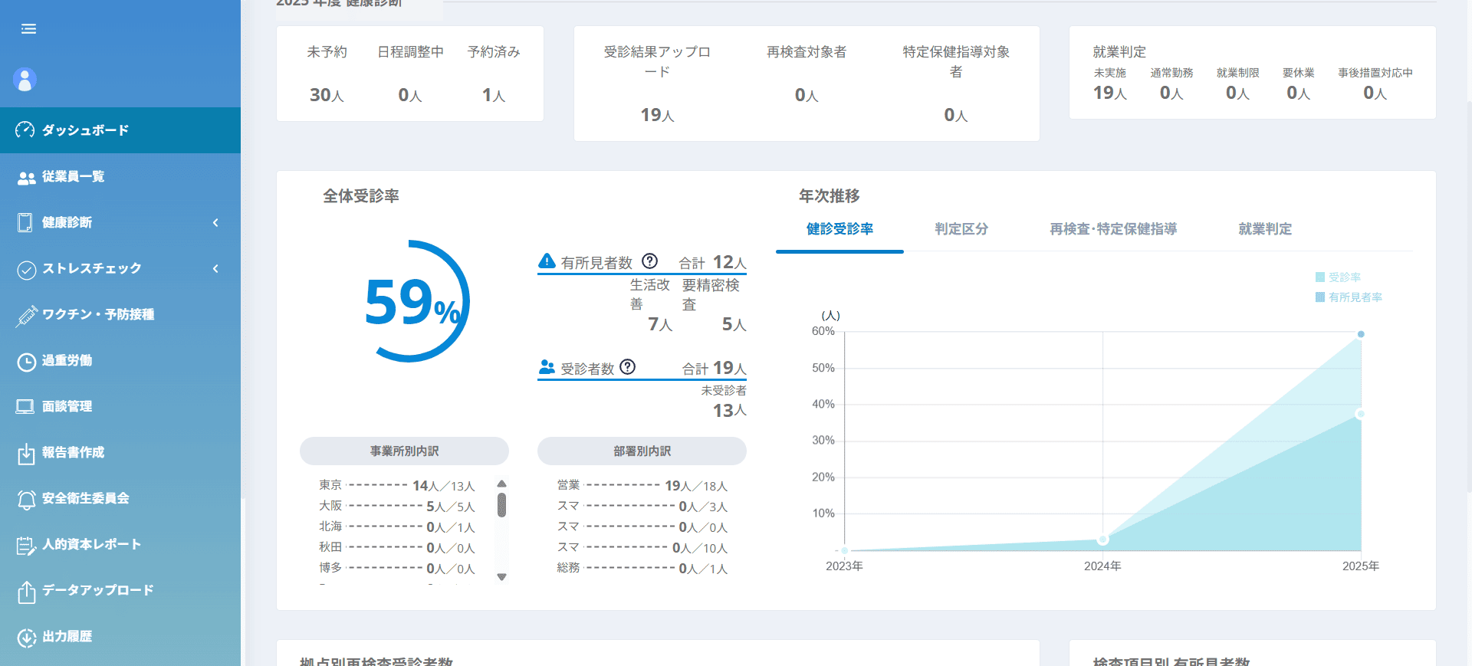Open 従業員一覧 in the sidebar
This screenshot has width=1472, height=666.
73,176
